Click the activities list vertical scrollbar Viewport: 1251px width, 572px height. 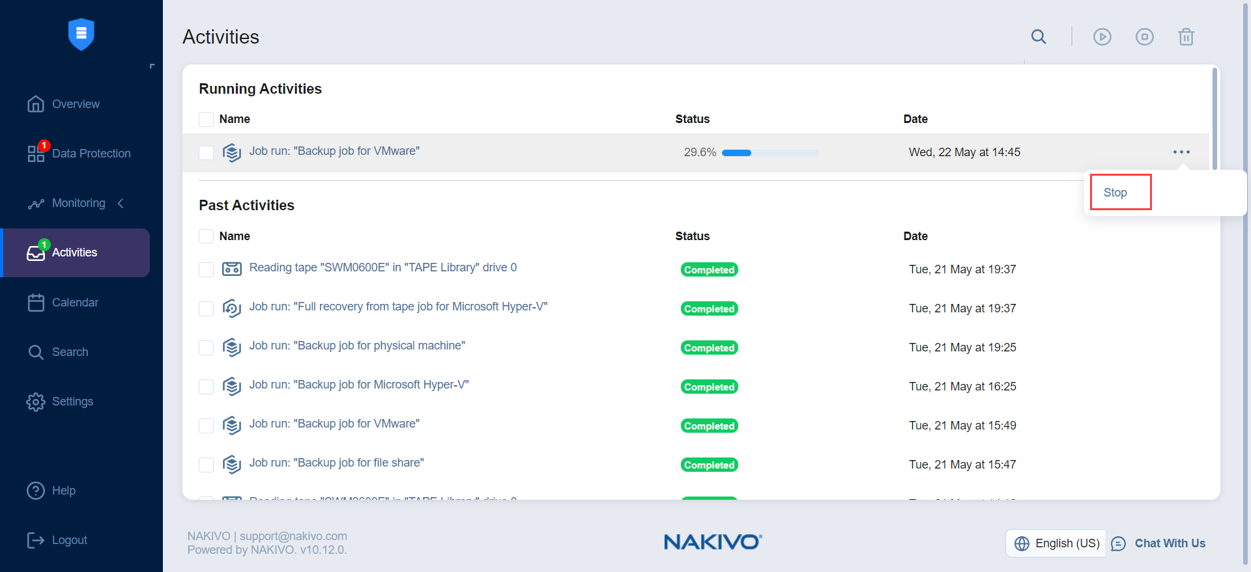tap(1215, 117)
